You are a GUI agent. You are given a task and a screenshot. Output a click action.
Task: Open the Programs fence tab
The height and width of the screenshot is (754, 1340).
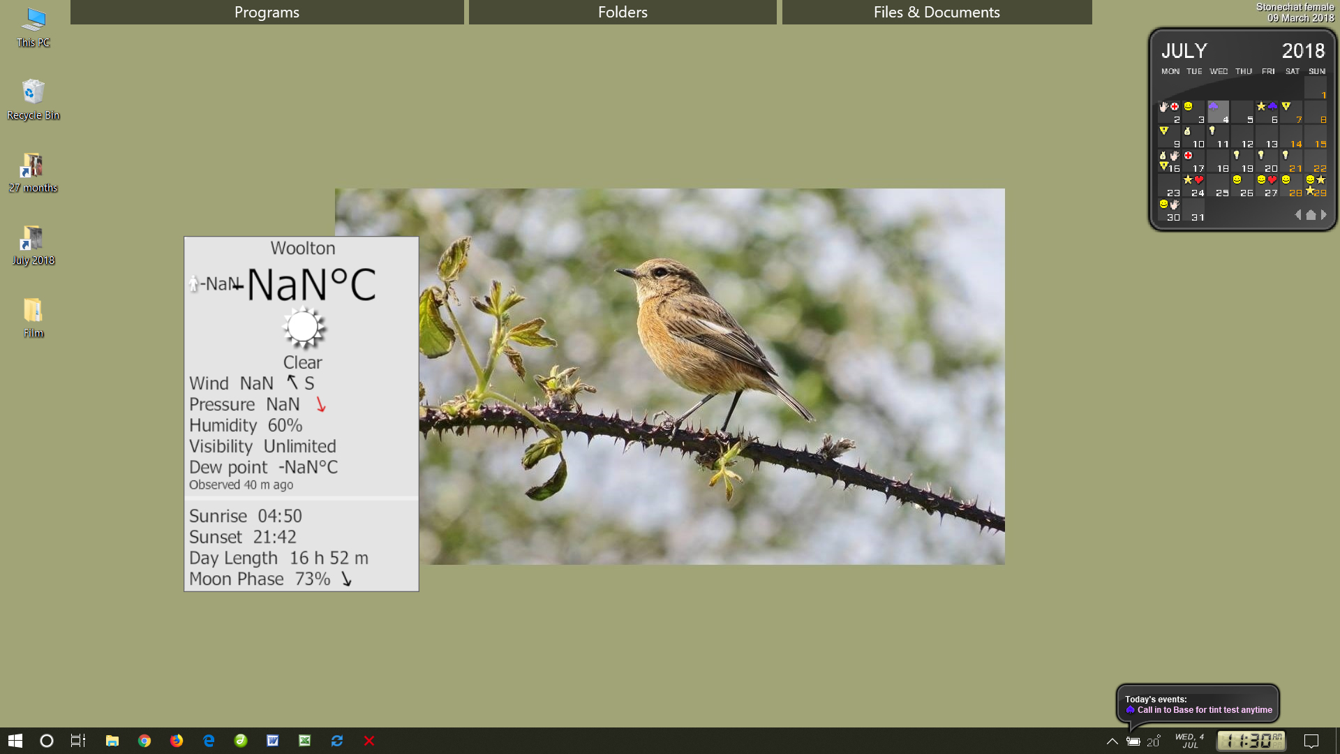(267, 12)
